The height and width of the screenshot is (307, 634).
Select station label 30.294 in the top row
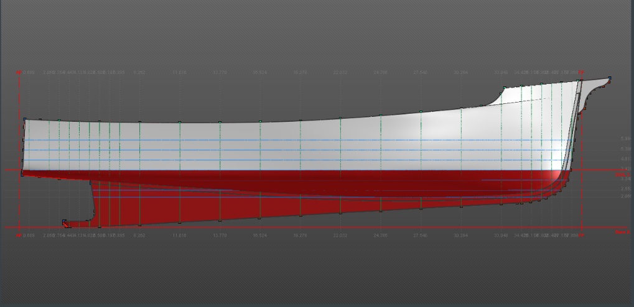(x=460, y=73)
